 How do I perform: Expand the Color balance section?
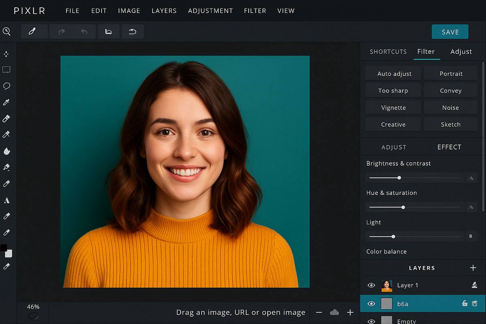point(386,252)
